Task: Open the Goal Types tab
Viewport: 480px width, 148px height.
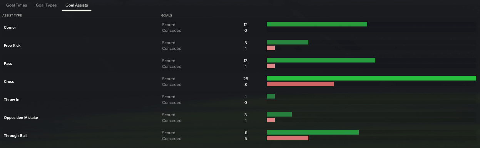Action: 46,5
